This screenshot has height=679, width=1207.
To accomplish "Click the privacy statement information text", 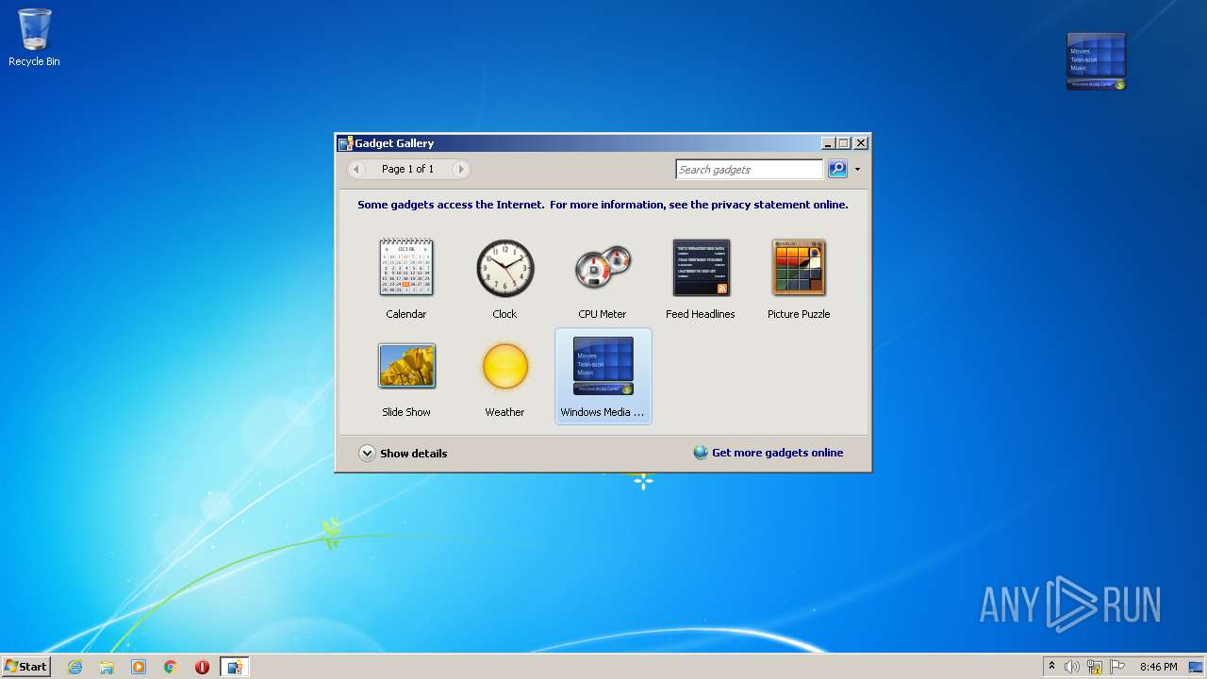I will pyautogui.click(x=603, y=205).
